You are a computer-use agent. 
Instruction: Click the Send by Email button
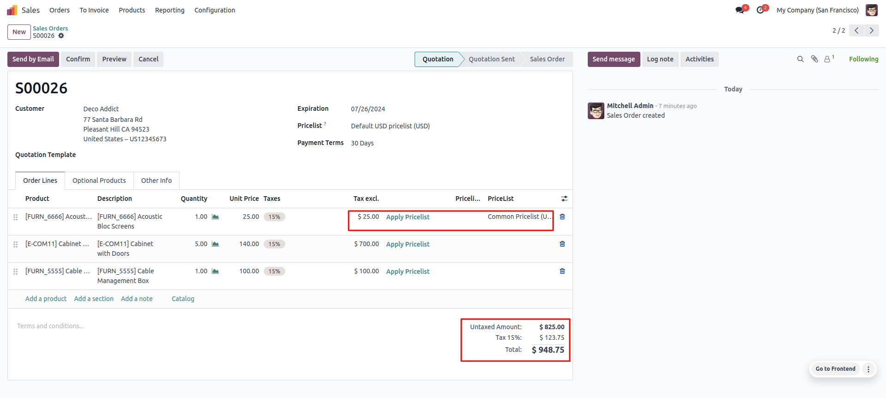33,59
